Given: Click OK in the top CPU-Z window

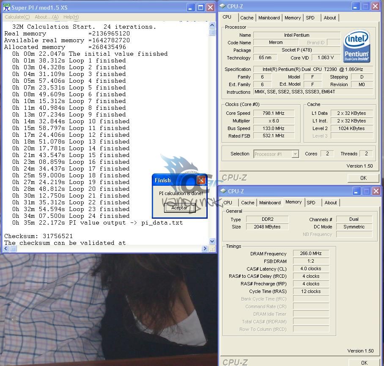Looking at the screenshot, I should point(363,178).
